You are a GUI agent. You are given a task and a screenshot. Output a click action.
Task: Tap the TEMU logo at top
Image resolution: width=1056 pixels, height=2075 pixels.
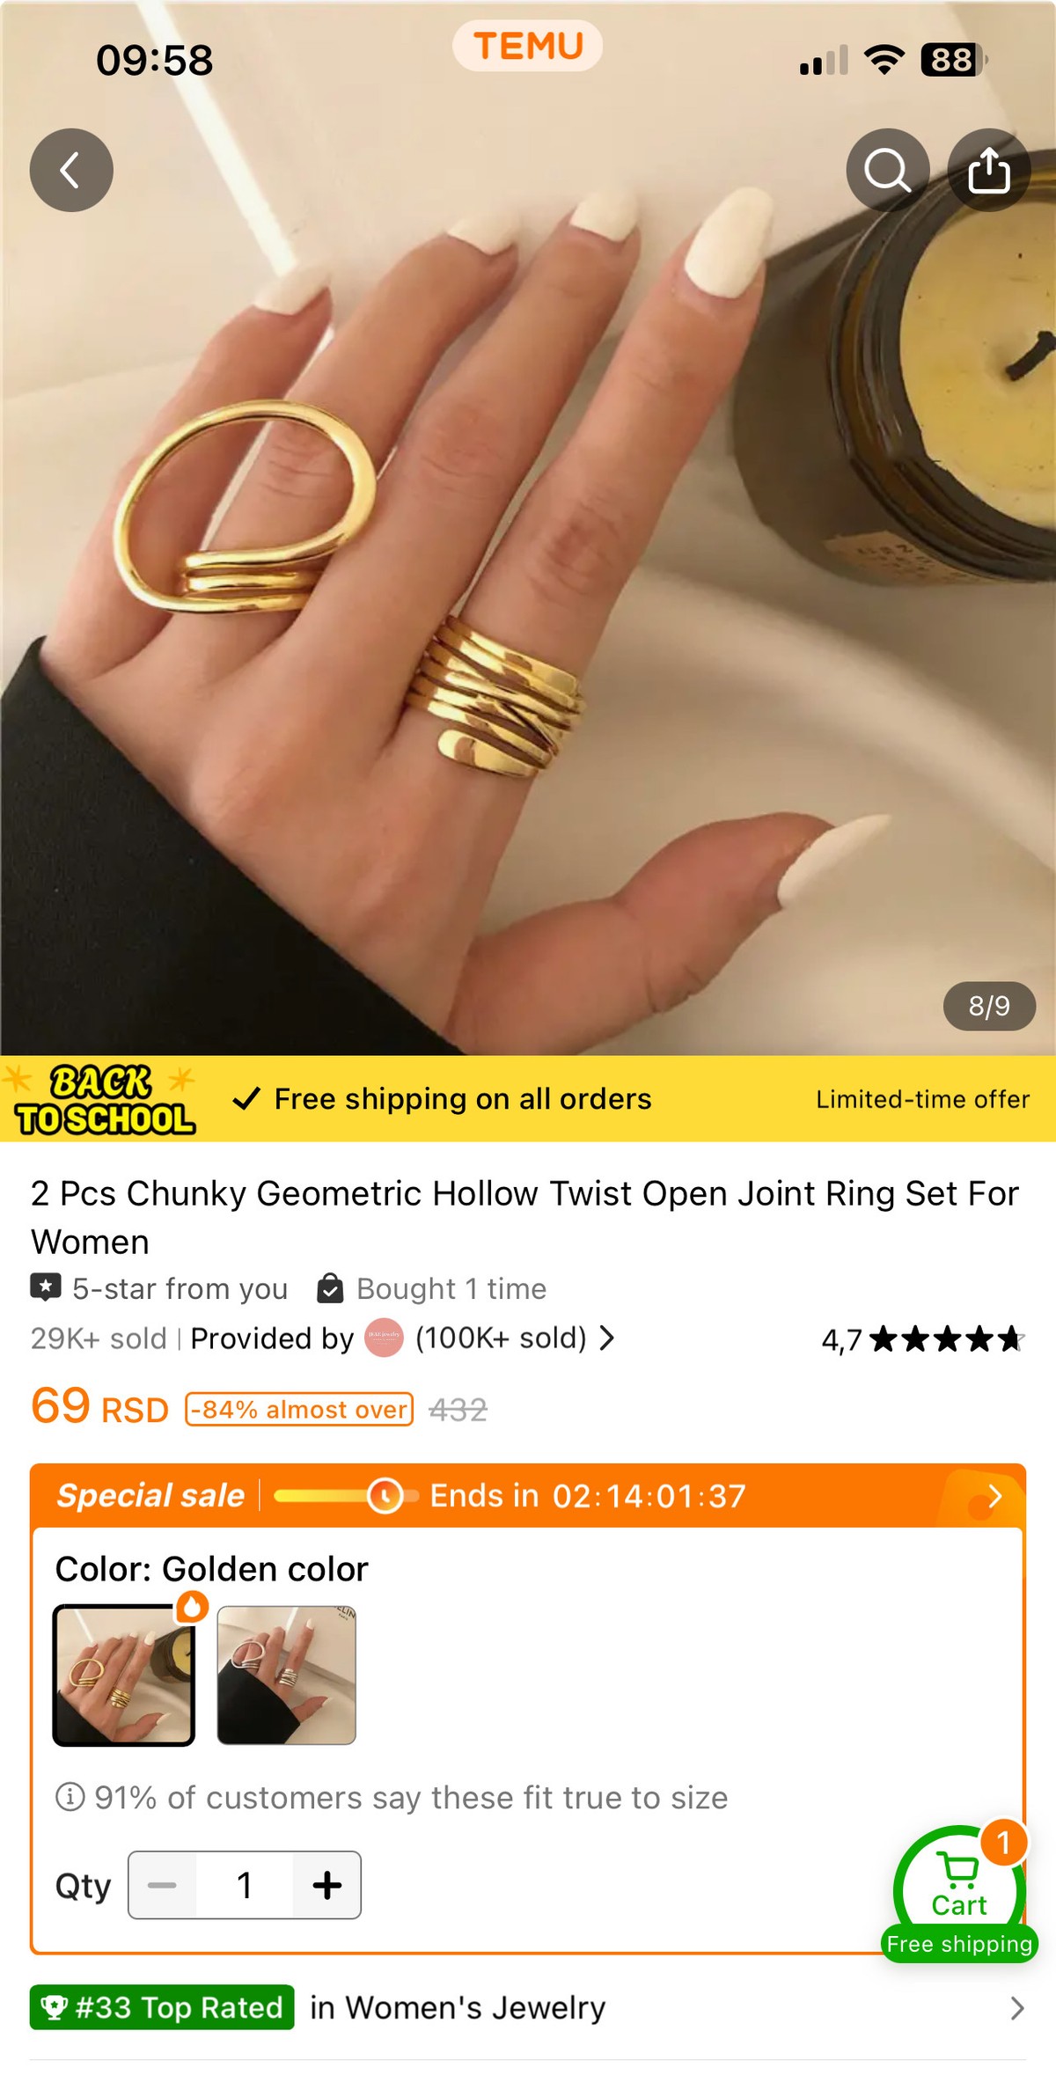click(x=528, y=46)
